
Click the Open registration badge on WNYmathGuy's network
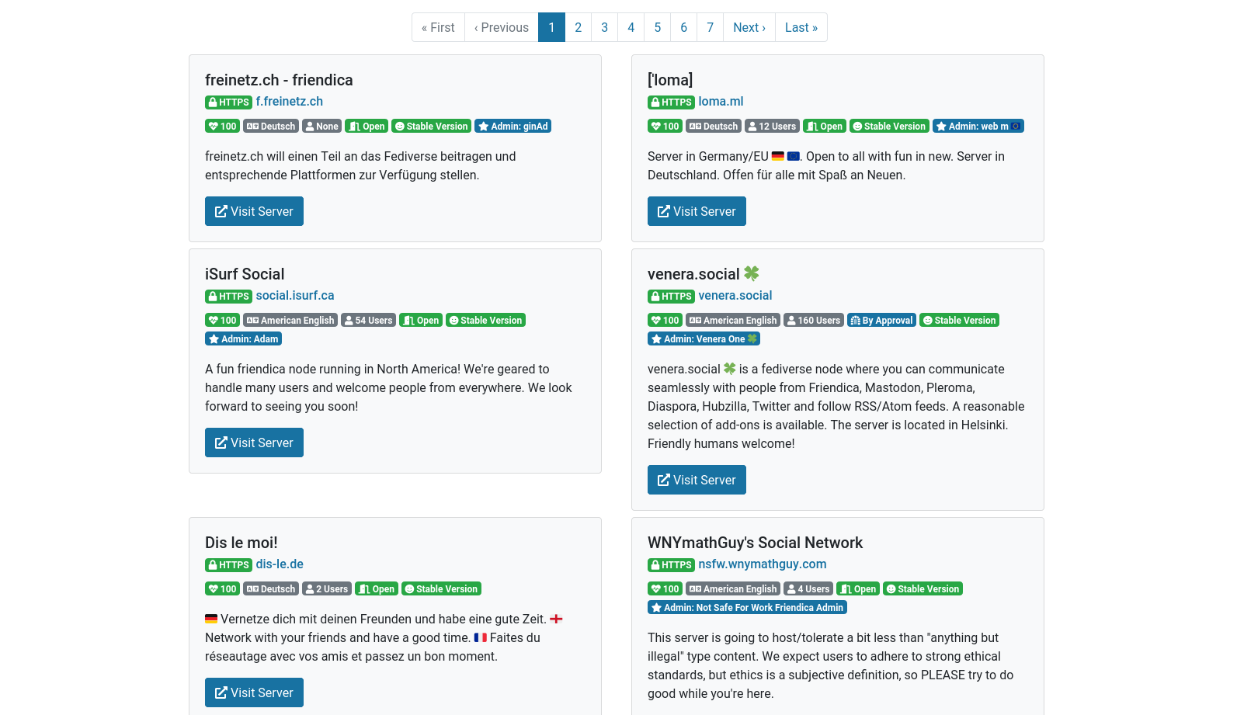coord(858,589)
